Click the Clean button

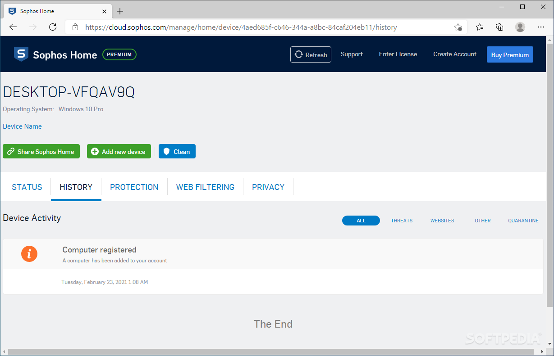[x=177, y=152]
